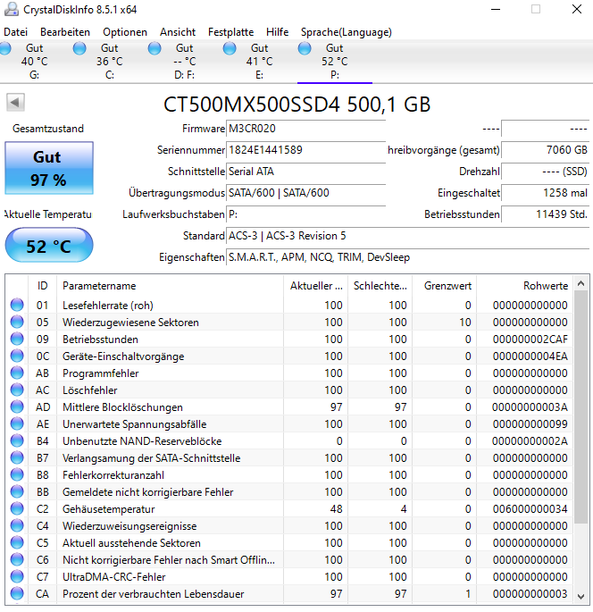593x612 pixels.
Task: Click status icon for Gemeldete nicht korrigierbare Fehler
Action: click(17, 491)
